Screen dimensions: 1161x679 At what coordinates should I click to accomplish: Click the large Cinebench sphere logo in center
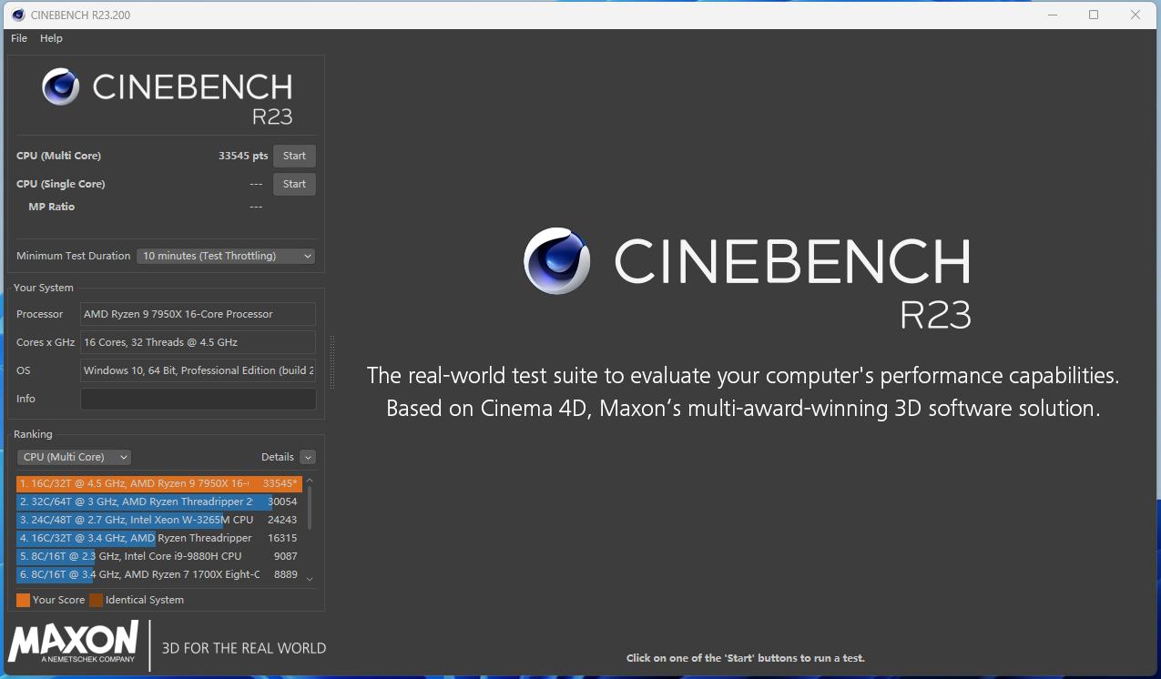point(556,261)
